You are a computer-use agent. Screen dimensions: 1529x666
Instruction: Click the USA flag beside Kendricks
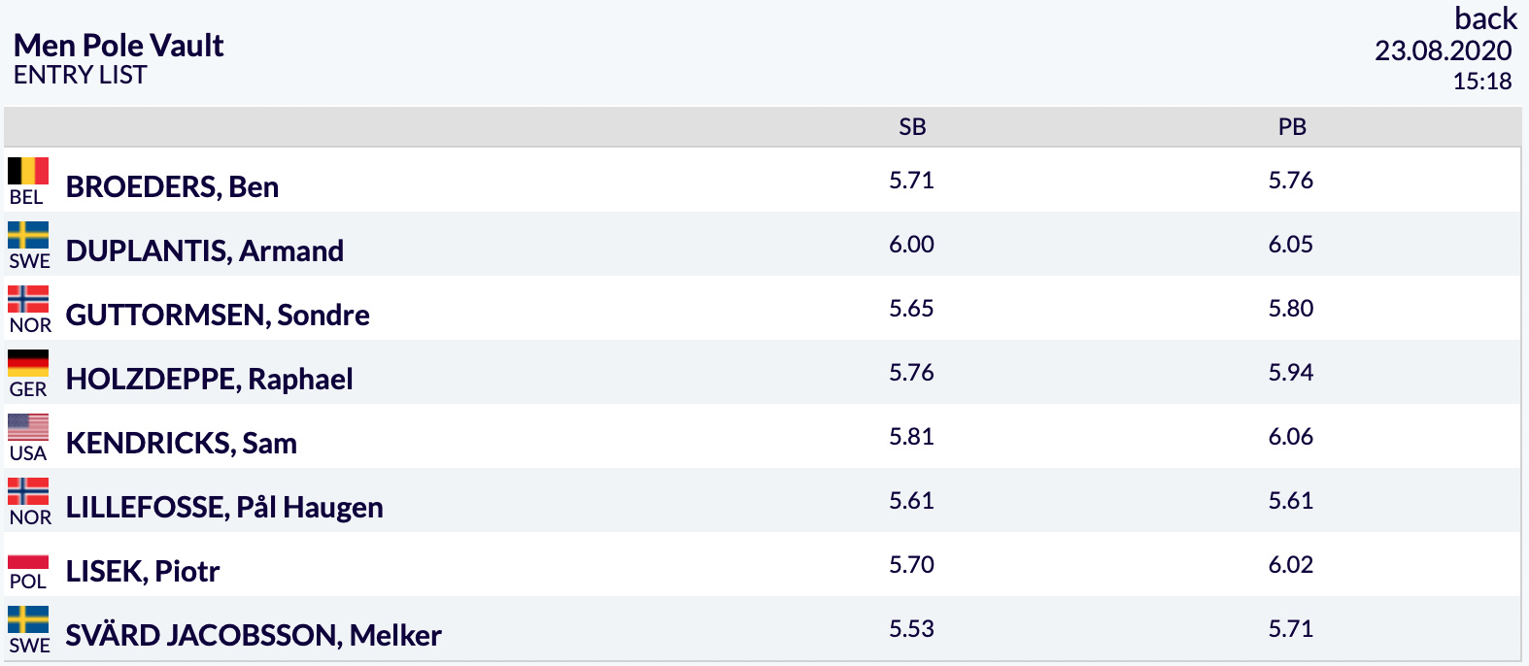tap(28, 427)
